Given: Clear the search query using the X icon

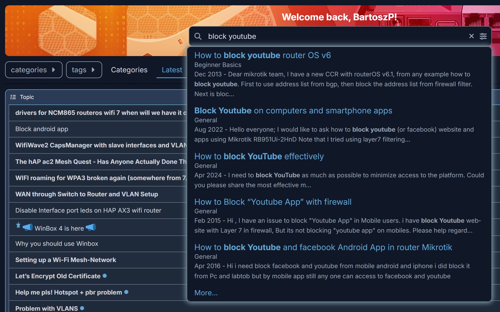Looking at the screenshot, I should click(x=471, y=36).
